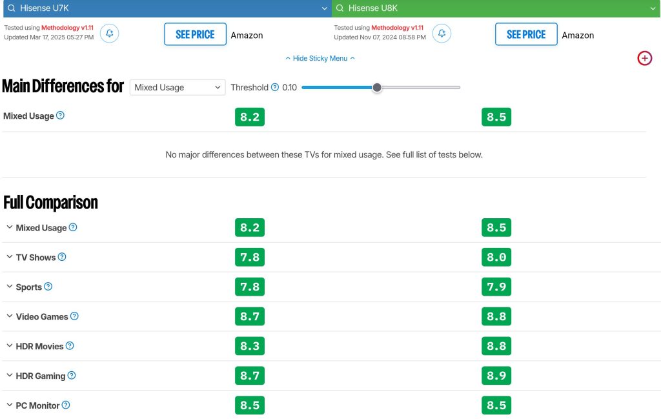Viewport: 661px width, 419px height.
Task: Hide the sticky menu
Action: pyautogui.click(x=320, y=58)
